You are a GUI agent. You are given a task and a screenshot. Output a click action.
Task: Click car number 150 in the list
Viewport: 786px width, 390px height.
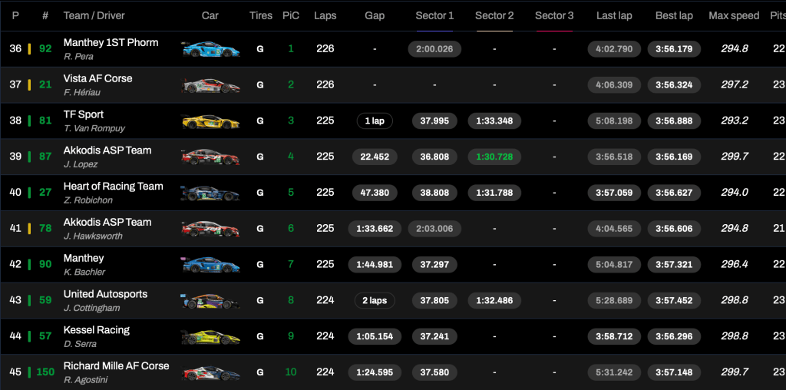click(x=45, y=372)
